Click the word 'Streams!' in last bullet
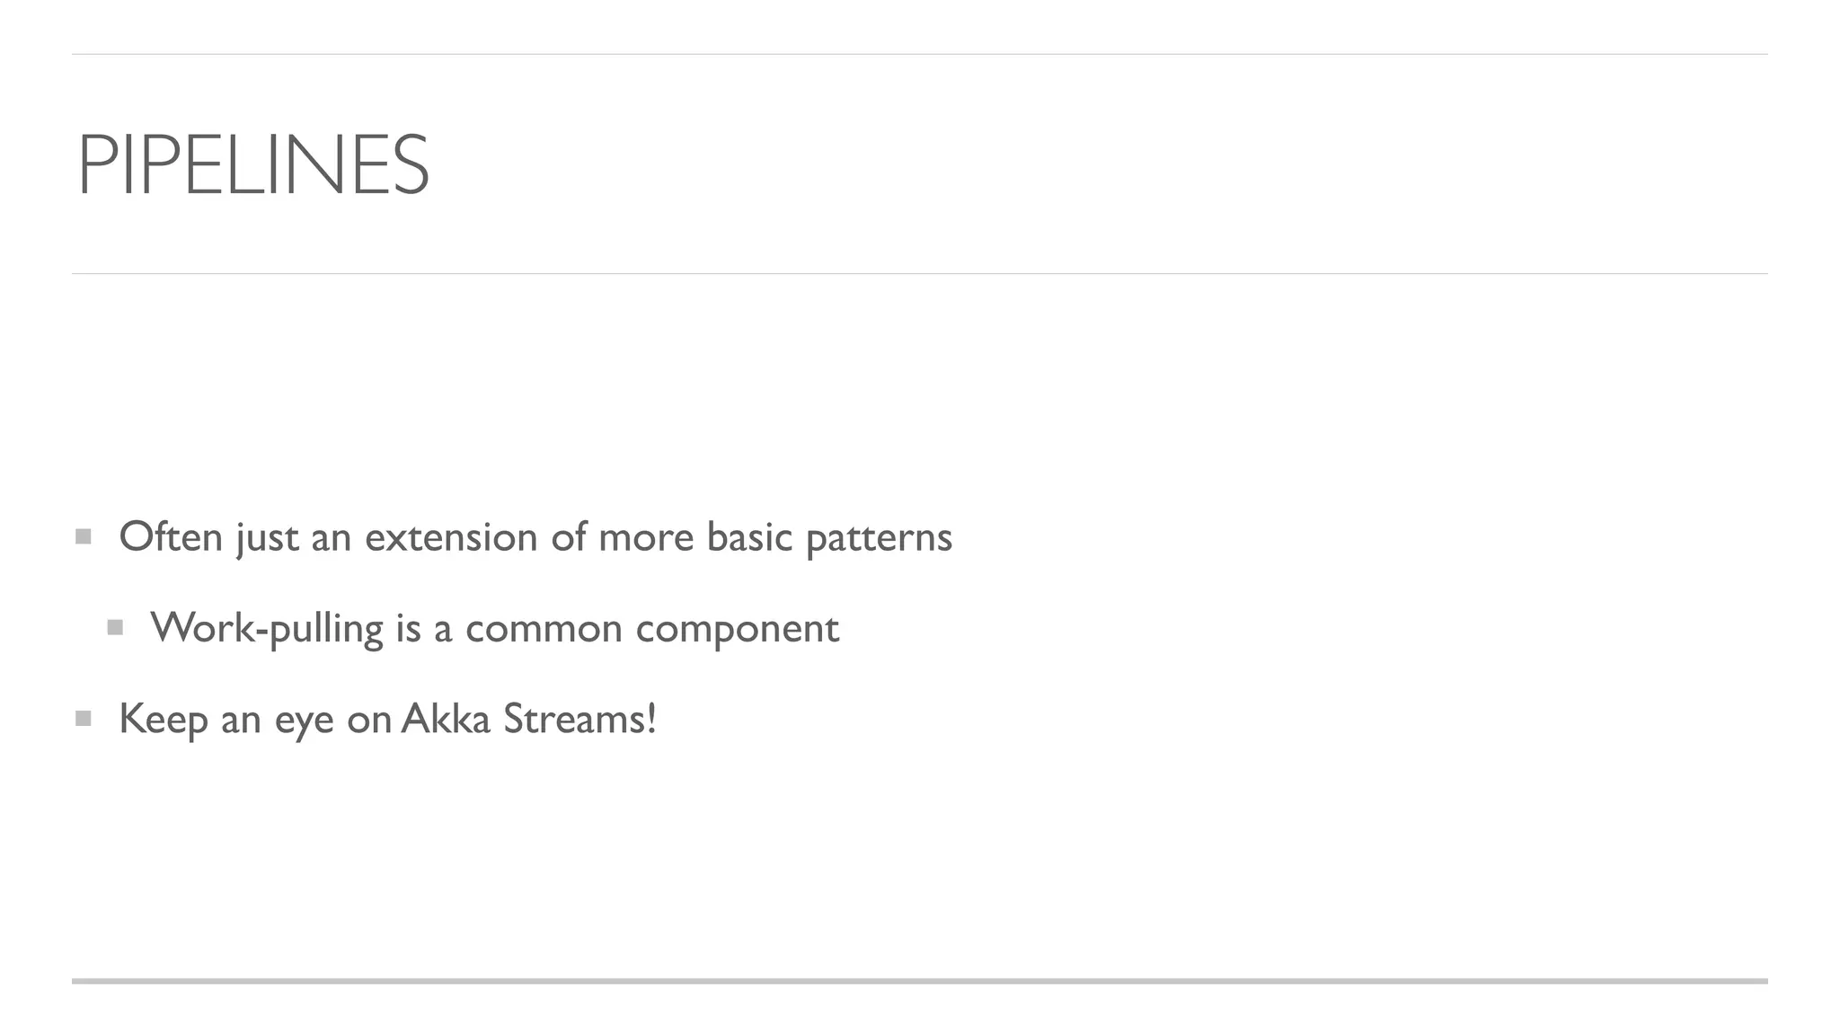Screen dimensions: 1840x1035 tap(579, 718)
